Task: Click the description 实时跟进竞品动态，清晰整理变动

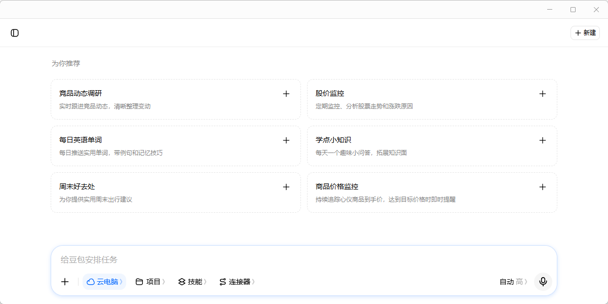Action: (105, 106)
